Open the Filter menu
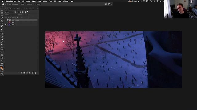Screen dimensions: 197x110 tap(50, 1)
